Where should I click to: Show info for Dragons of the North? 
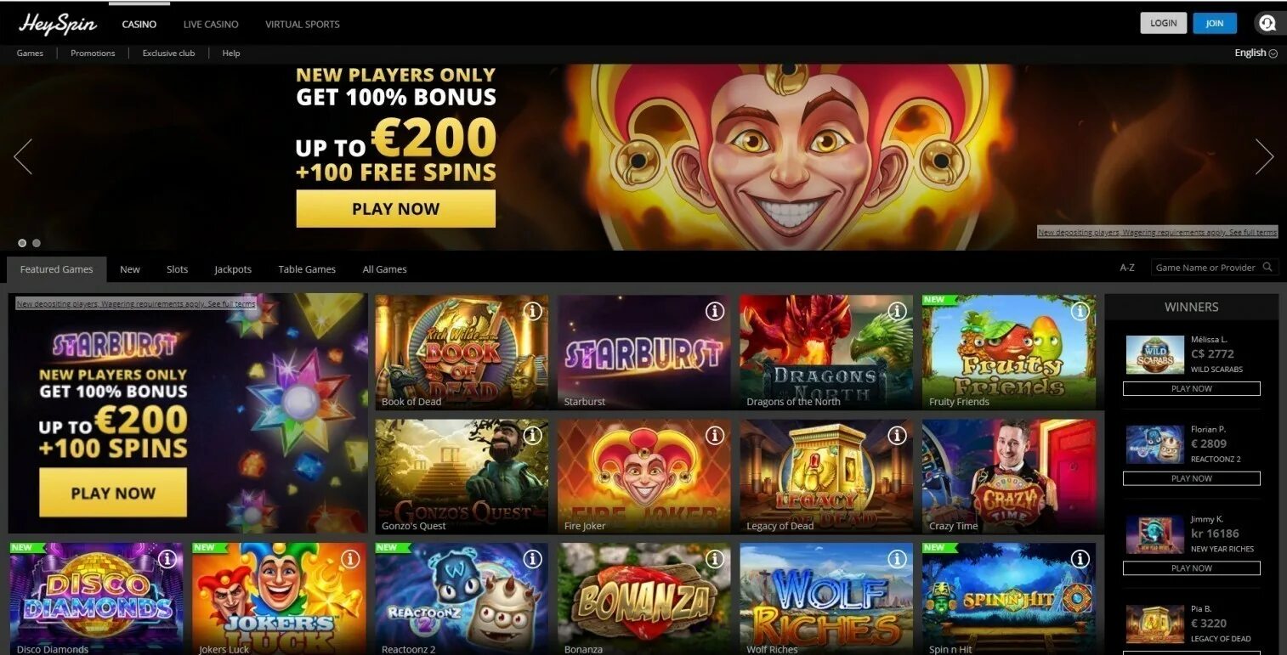[897, 312]
